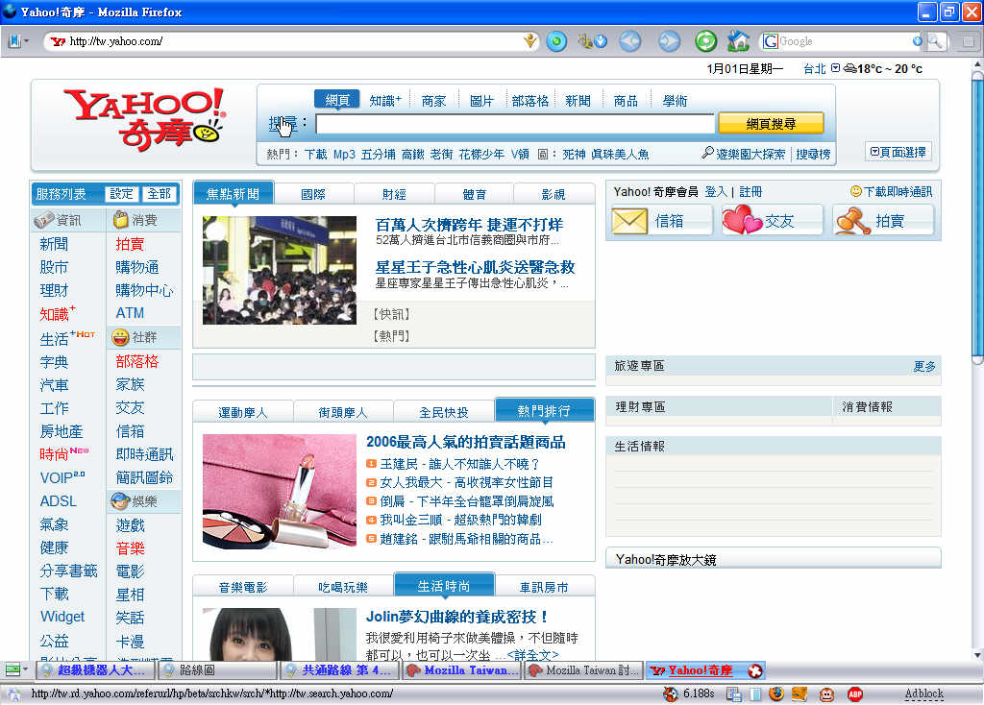Open the 購物中心 service link
984x705 pixels.
[144, 290]
